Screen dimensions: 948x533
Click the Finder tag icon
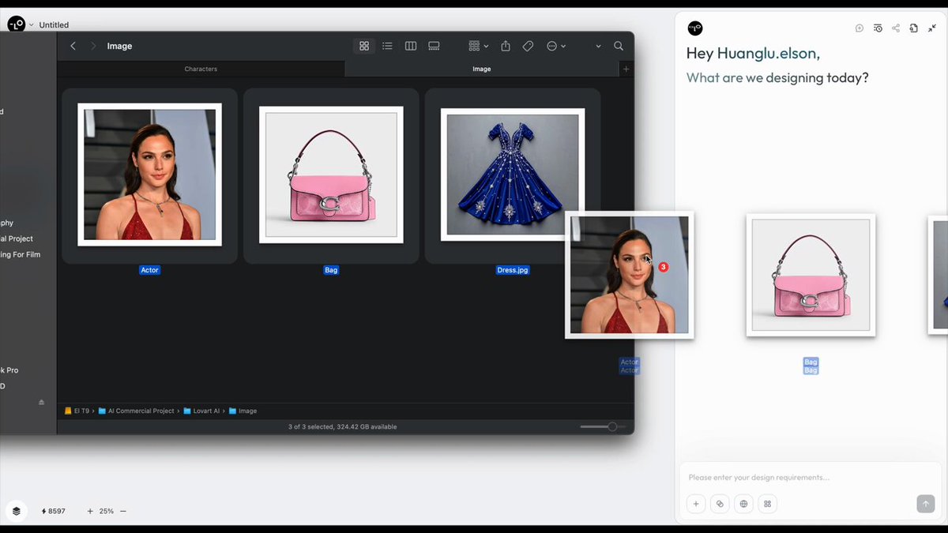[529, 46]
